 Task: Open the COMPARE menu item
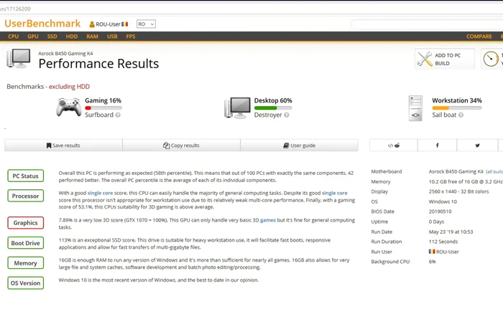(x=479, y=37)
